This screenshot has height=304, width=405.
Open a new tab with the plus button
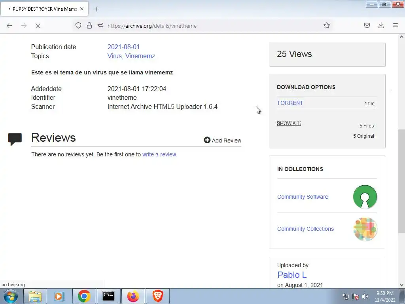97,9
